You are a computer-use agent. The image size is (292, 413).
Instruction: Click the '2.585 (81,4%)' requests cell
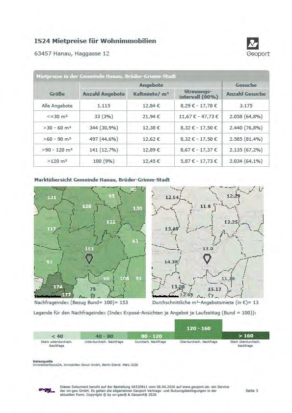pos(246,139)
